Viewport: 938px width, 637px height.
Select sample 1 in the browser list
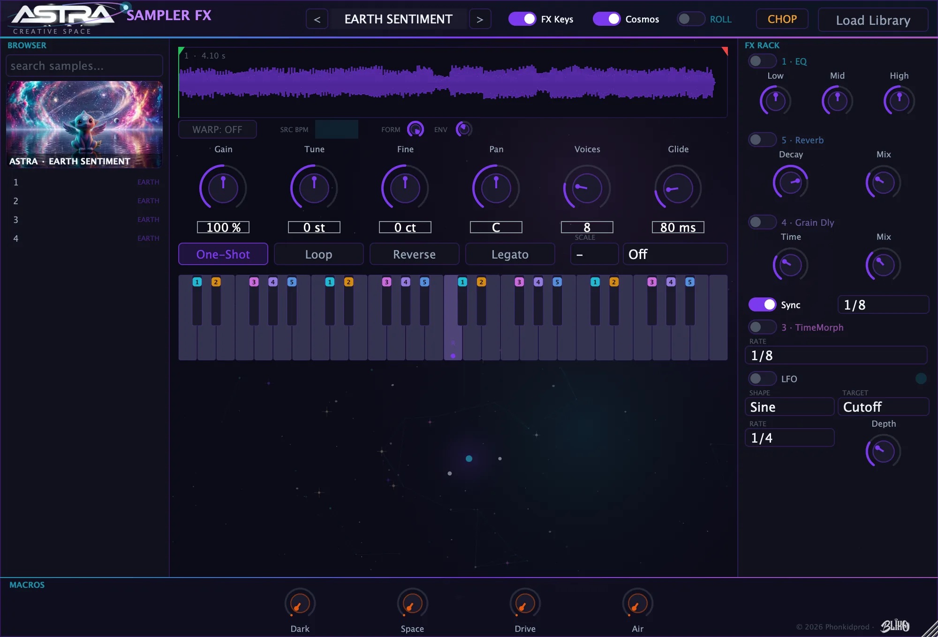click(x=85, y=182)
